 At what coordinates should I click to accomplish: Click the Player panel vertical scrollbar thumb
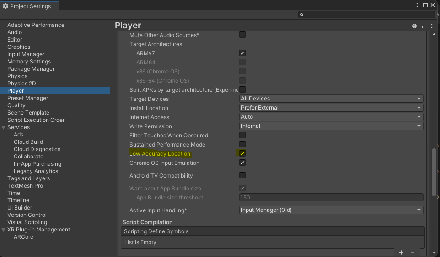(x=434, y=172)
